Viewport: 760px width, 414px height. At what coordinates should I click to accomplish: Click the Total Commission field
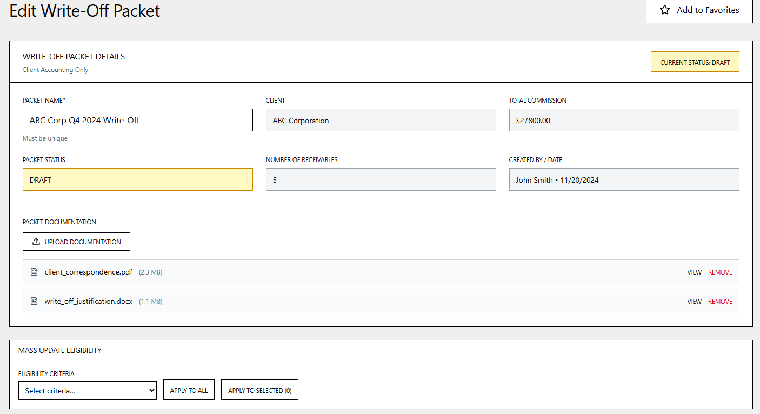coord(624,120)
